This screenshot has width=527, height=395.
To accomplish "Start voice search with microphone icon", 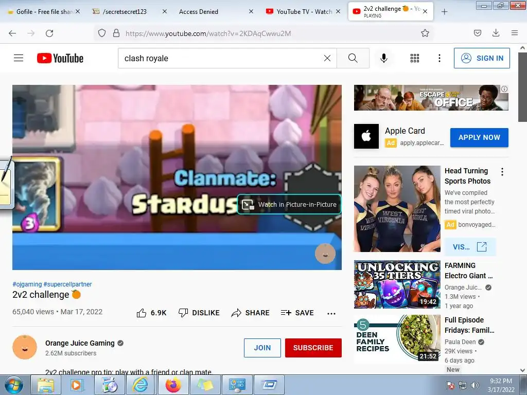I will pos(384,58).
